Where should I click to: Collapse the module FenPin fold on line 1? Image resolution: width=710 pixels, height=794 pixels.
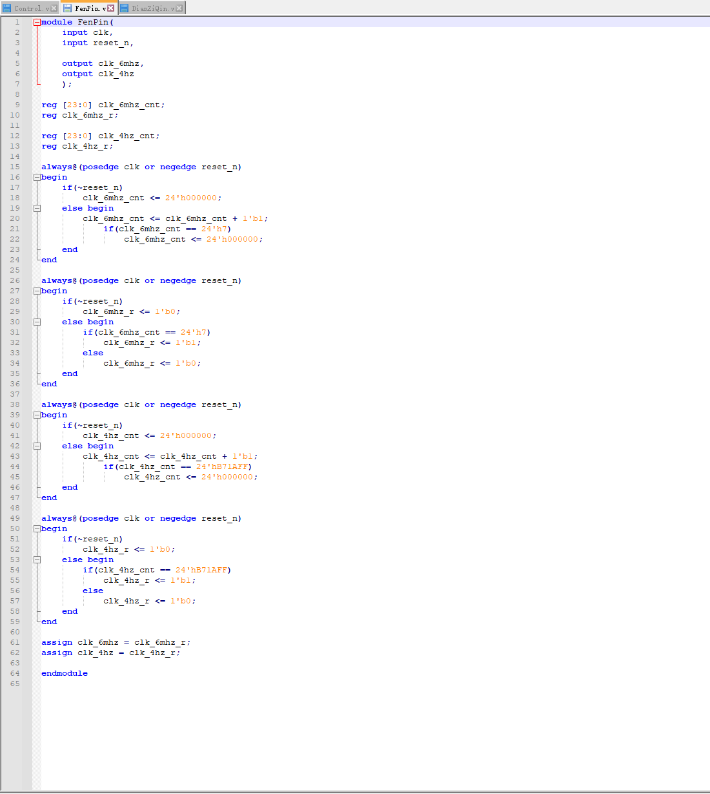pyautogui.click(x=37, y=22)
